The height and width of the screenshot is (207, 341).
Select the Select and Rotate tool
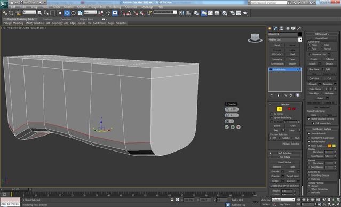point(74,13)
